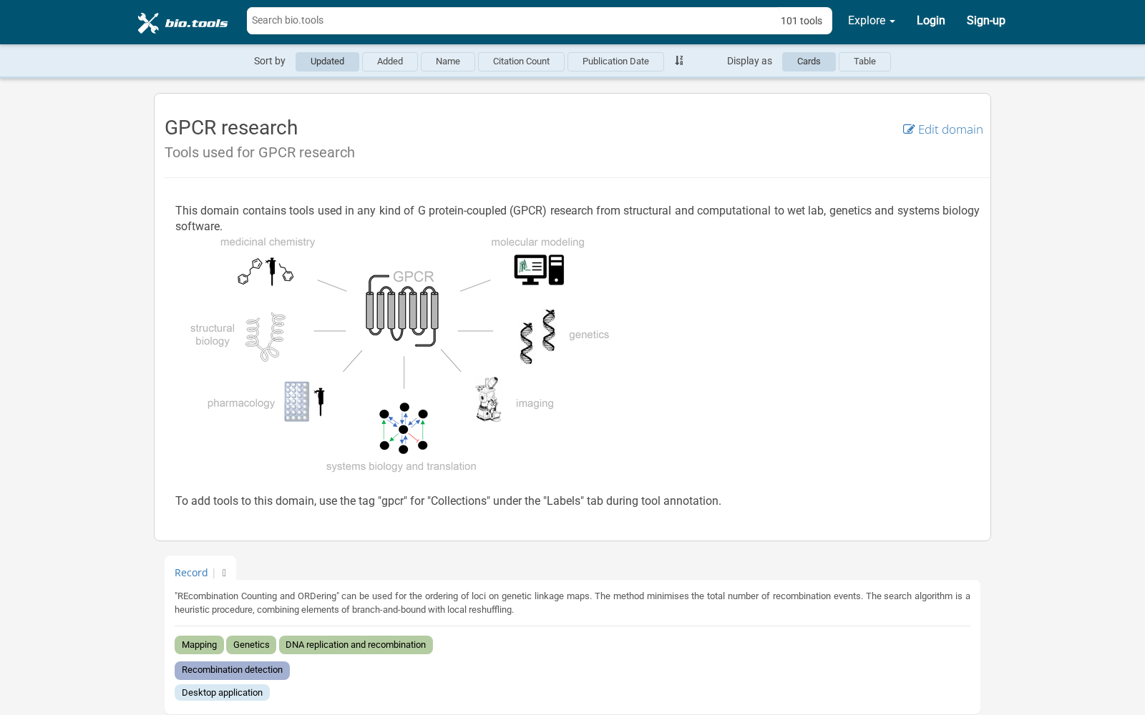
Task: Click the Edit domain pencil icon
Action: coord(909,129)
